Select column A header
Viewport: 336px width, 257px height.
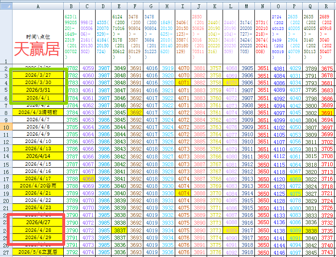[38, 6]
